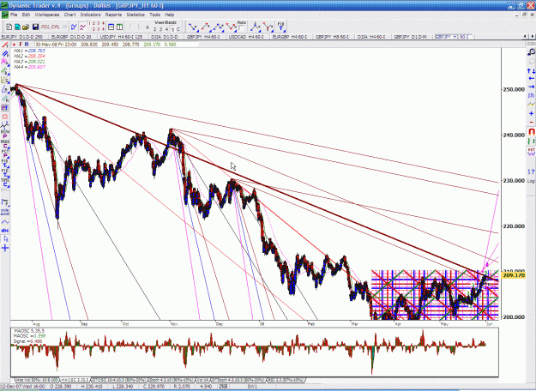Select the blue crosshair plus tool
536x391 pixels.
(x=5, y=248)
